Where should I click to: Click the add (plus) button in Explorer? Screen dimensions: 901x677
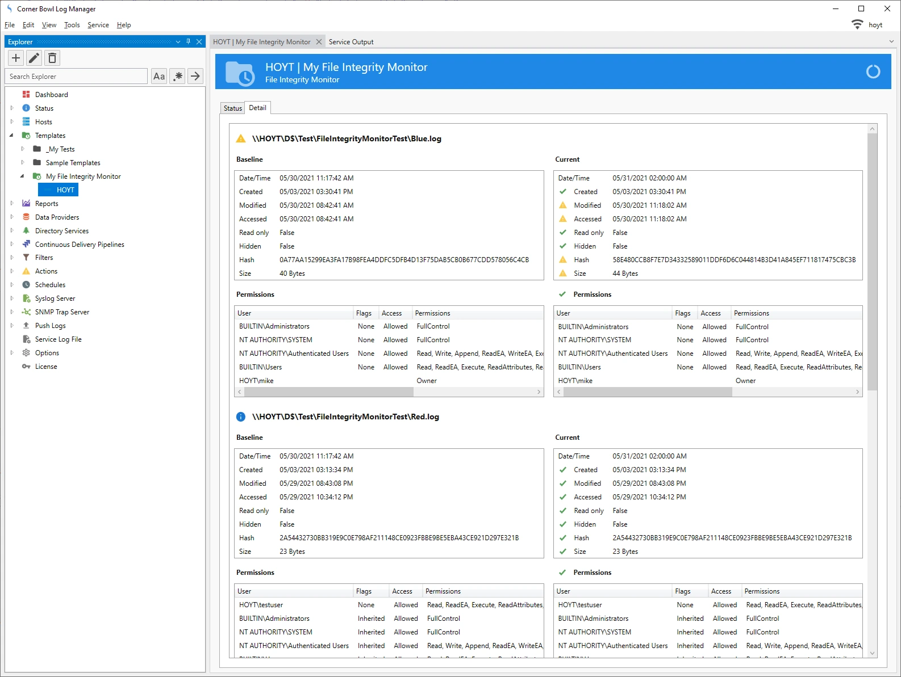point(16,58)
